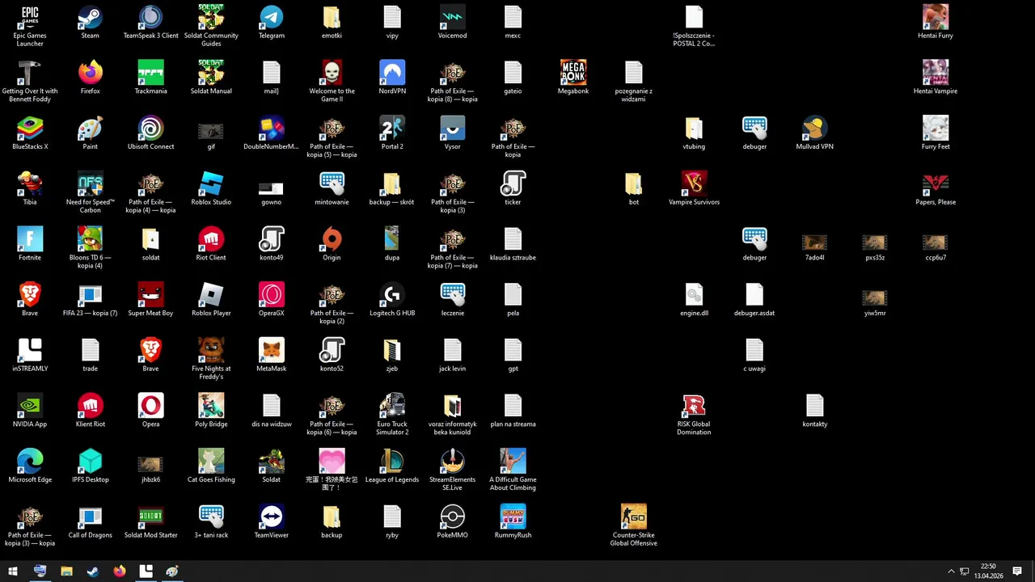1035x582 pixels.
Task: Show hidden system tray icons
Action: coord(951,571)
